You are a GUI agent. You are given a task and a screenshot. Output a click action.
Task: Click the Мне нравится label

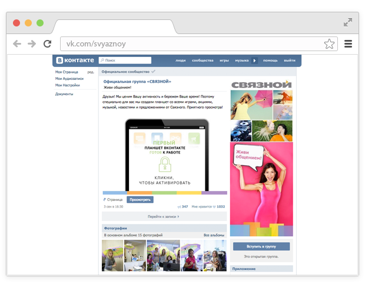pyautogui.click(x=201, y=207)
